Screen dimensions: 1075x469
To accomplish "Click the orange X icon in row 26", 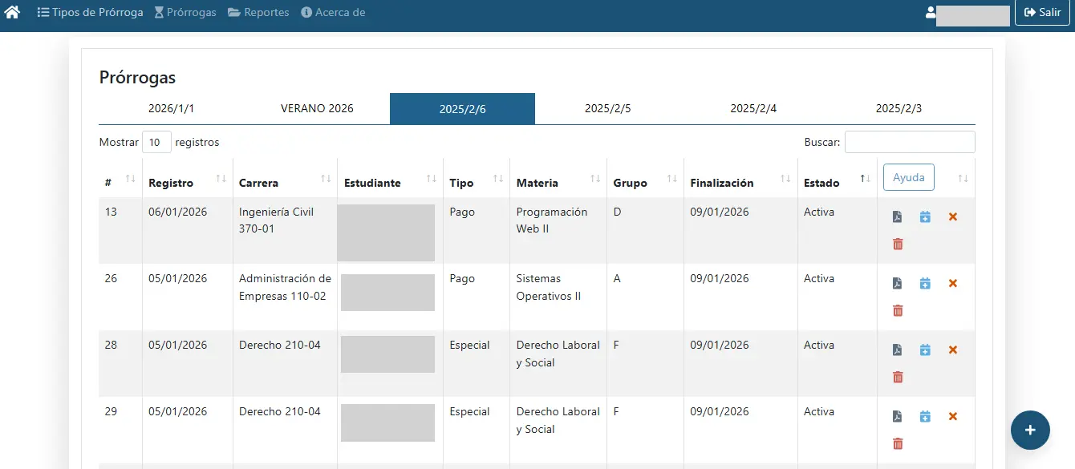I will click(953, 284).
